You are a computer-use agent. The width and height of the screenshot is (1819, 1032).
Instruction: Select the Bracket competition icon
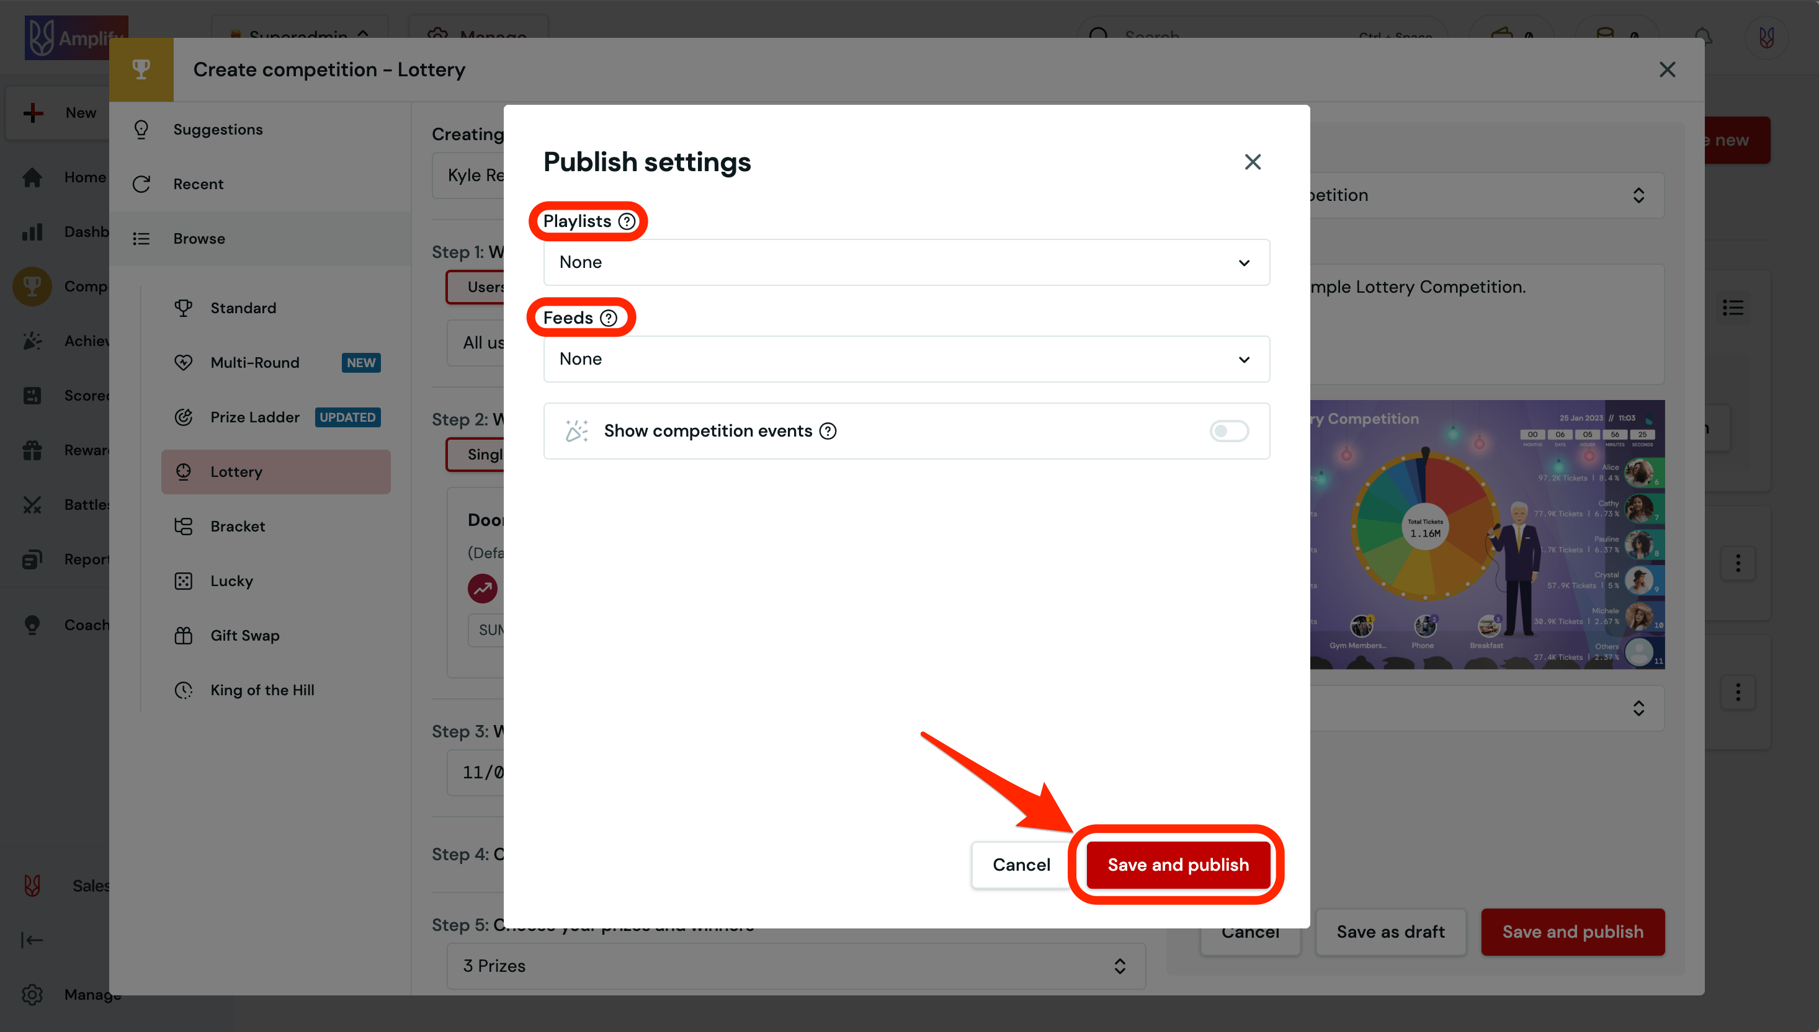pos(184,526)
